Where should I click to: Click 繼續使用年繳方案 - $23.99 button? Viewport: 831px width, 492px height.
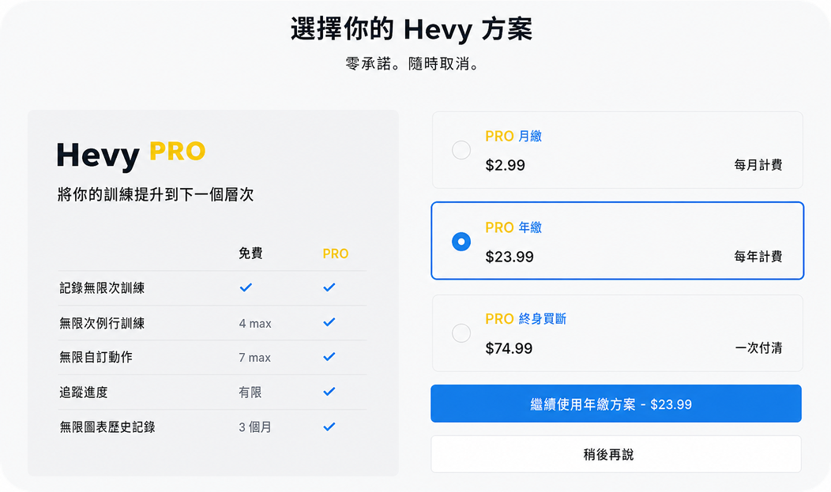tap(616, 404)
